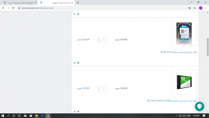Image resolution: width=209 pixels, height=118 pixels.
Task: Open Microsoft Edge from taskbar
Action: (x=42, y=116)
